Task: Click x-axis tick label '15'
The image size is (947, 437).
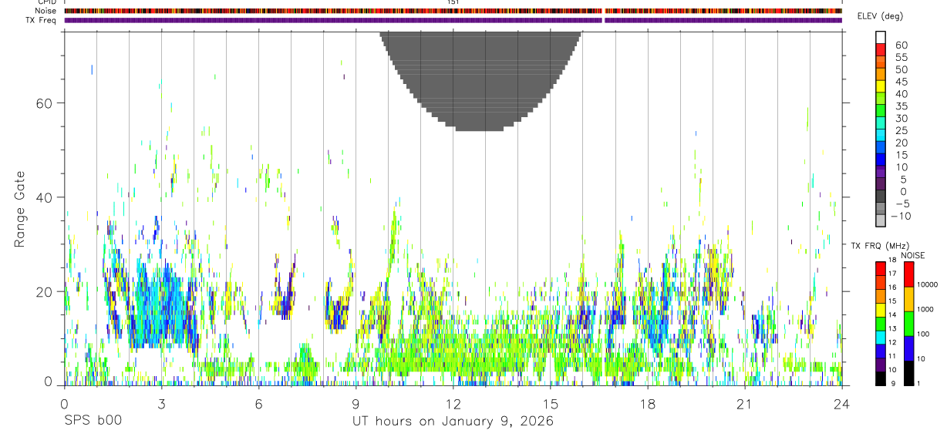Action: pyautogui.click(x=550, y=404)
